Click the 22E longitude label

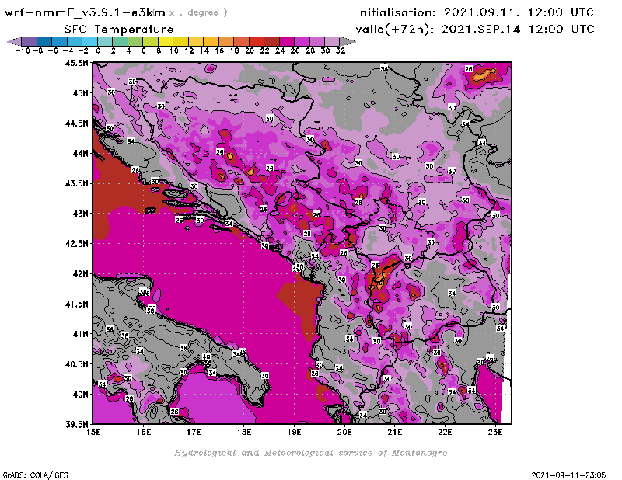(445, 432)
